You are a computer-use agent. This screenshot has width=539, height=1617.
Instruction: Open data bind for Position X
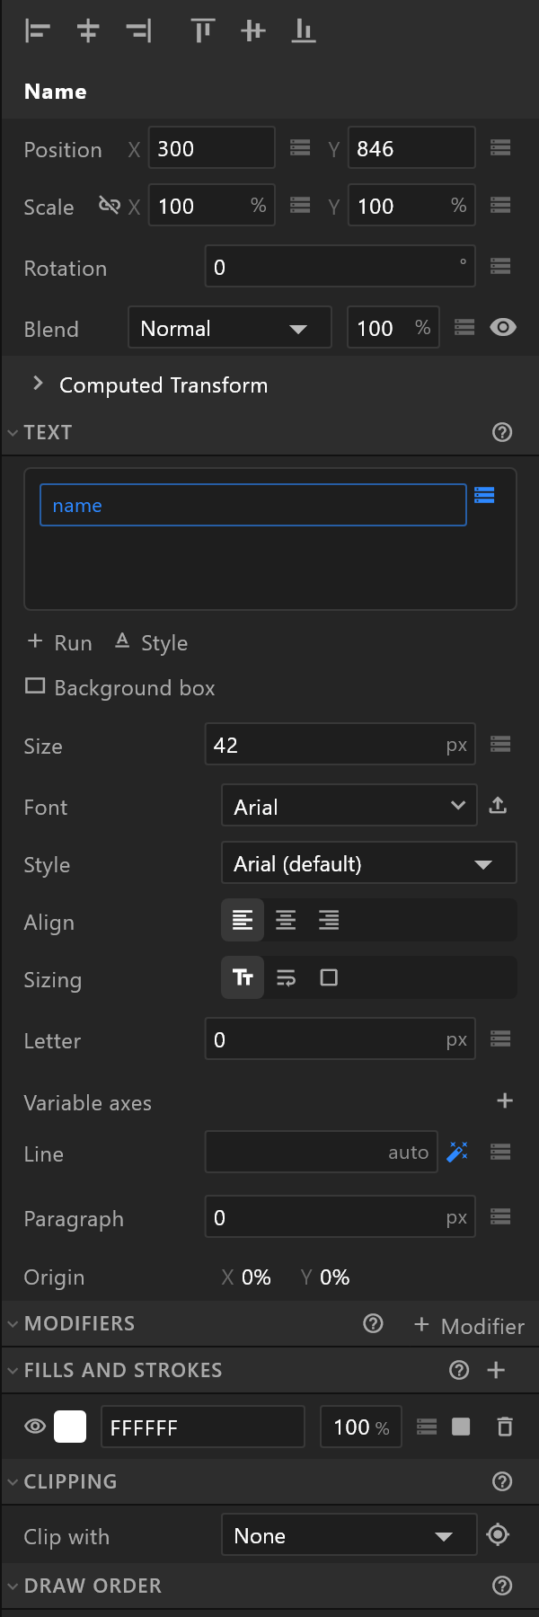tap(300, 148)
